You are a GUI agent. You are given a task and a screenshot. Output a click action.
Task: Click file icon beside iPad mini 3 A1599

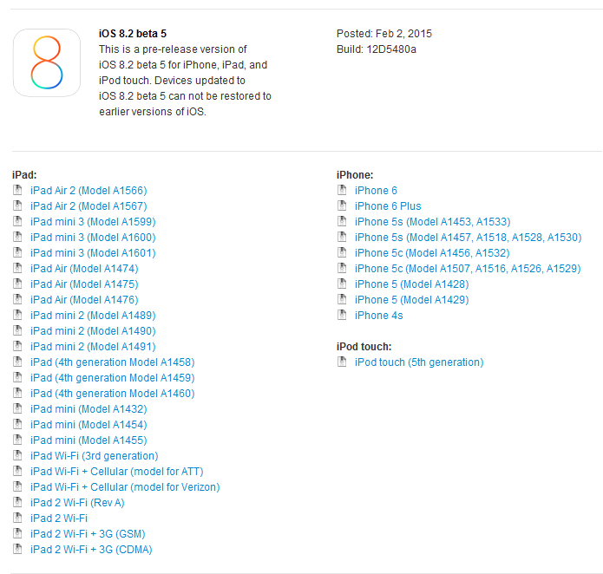click(x=17, y=221)
